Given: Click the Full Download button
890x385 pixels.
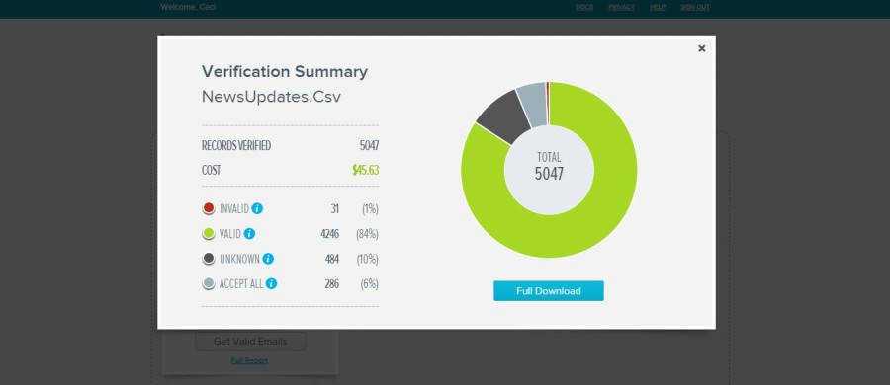Looking at the screenshot, I should pos(548,291).
